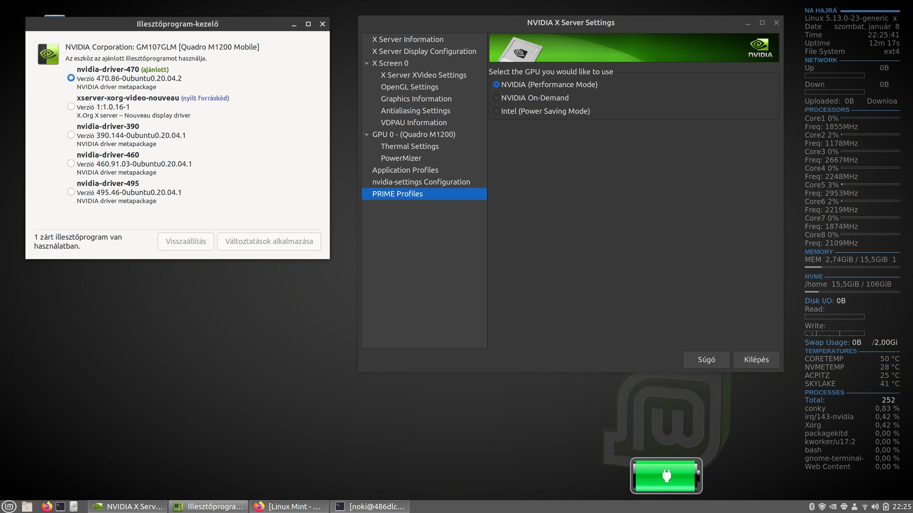Select PRIME Profiles entry
The image size is (913, 513).
(424, 194)
